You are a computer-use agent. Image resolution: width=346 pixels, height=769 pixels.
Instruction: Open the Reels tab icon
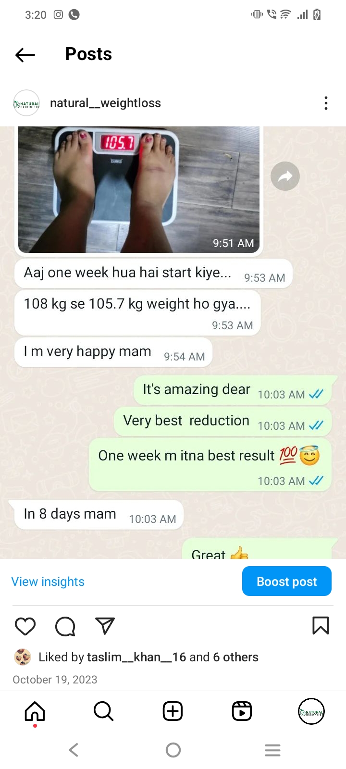pyautogui.click(x=242, y=711)
